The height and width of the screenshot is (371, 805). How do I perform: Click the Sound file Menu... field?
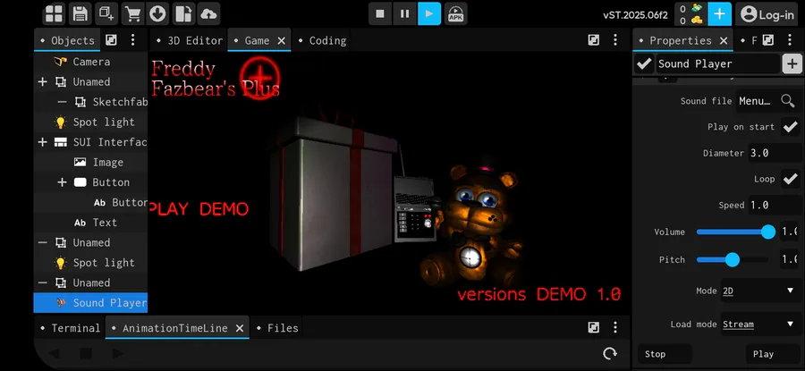[x=756, y=101]
